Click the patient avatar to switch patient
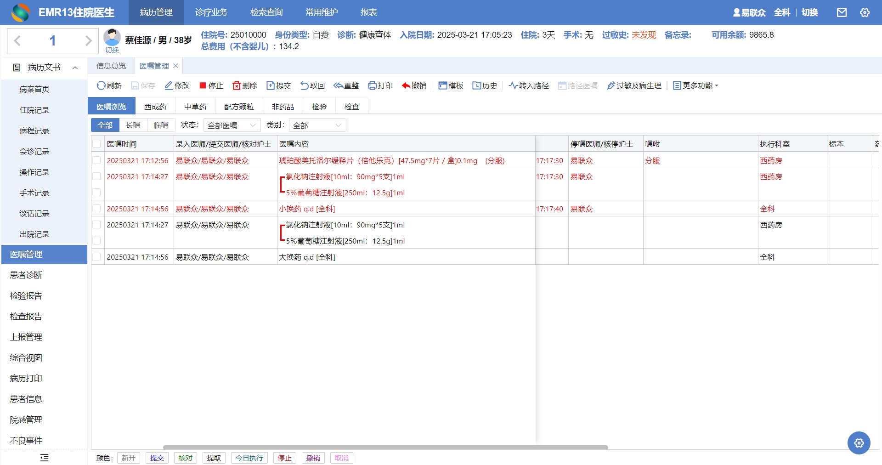The width and height of the screenshot is (882, 465). [112, 37]
